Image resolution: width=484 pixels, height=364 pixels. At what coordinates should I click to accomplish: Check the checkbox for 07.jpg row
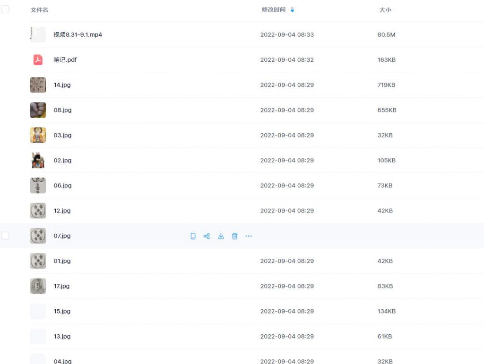tap(5, 236)
